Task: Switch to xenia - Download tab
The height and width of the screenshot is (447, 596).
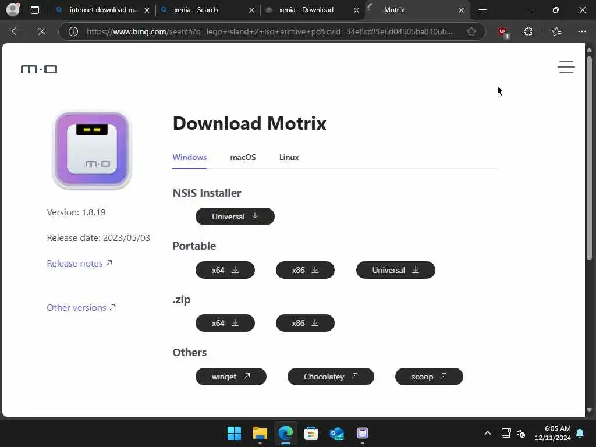Action: click(306, 10)
